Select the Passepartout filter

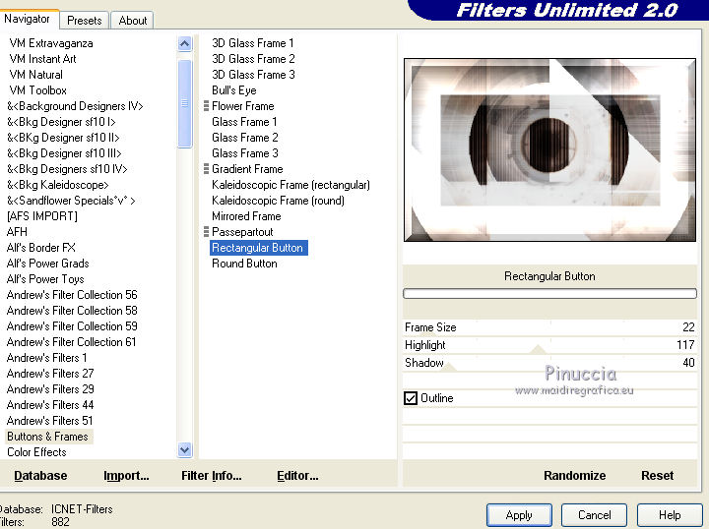pyautogui.click(x=242, y=232)
